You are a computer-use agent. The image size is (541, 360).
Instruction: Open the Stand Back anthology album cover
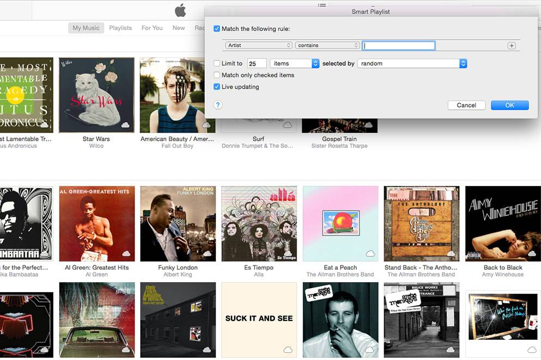point(422,224)
